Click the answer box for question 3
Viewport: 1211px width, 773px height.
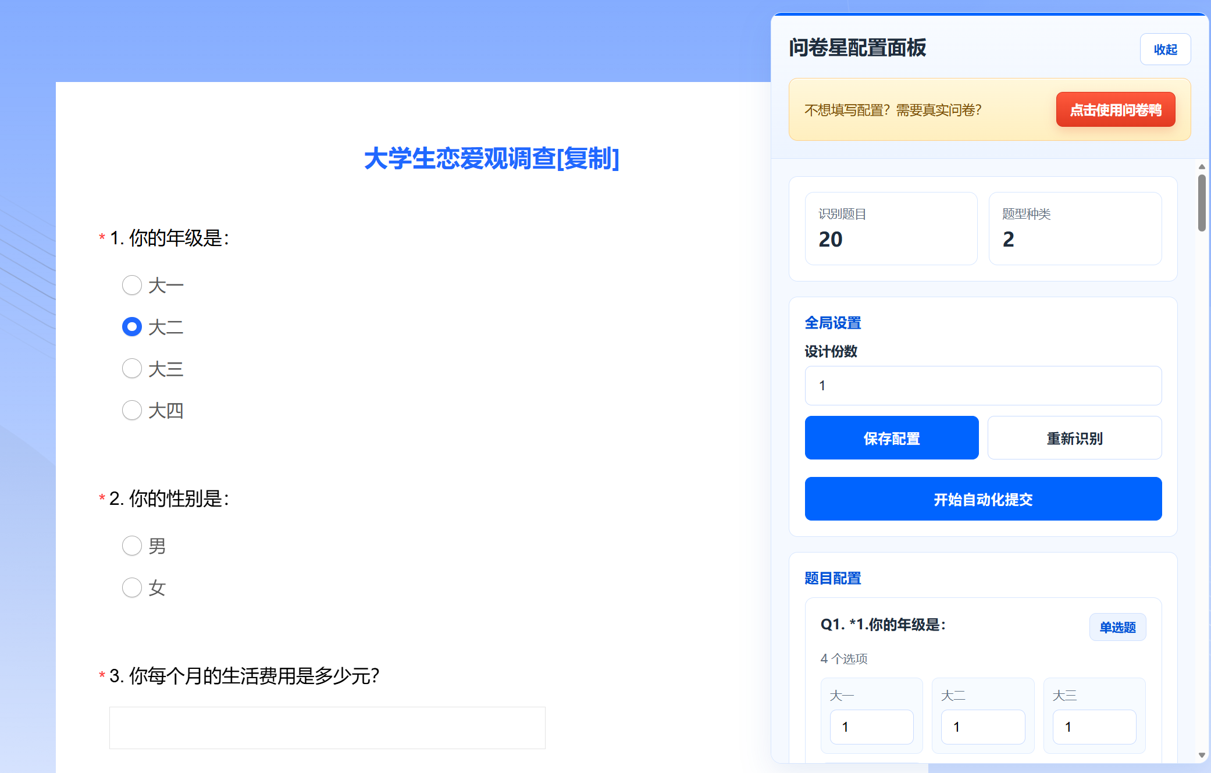(327, 728)
